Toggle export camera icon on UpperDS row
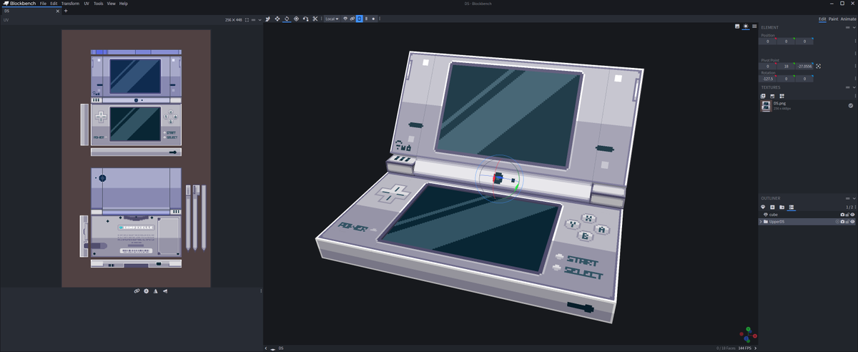 tap(842, 222)
